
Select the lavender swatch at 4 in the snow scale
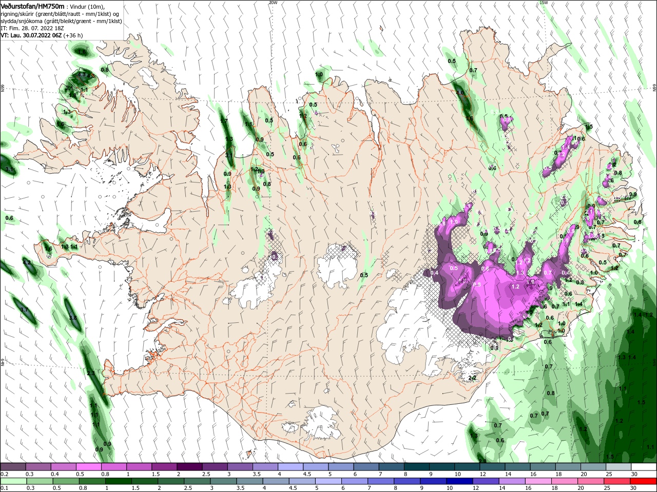coord(289,467)
